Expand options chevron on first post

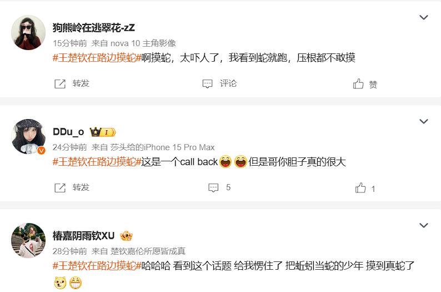424,17
